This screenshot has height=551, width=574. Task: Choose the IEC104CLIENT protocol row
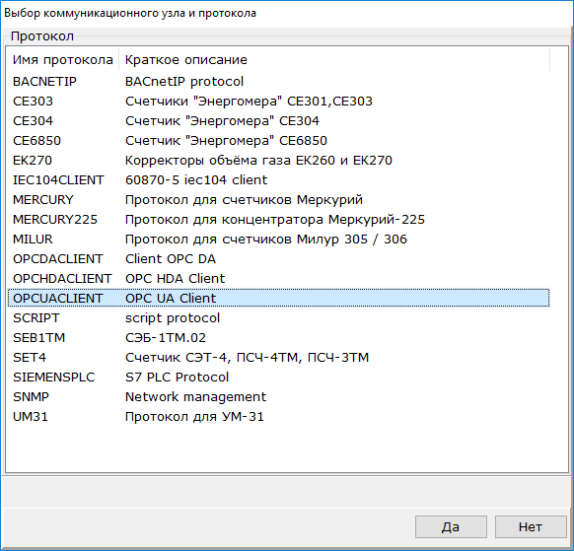pos(278,180)
